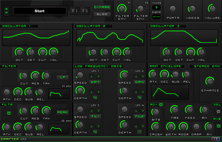Viewport: 222px width, 142px height.
Task: Click the delay FEED knob
Action: 189,110
